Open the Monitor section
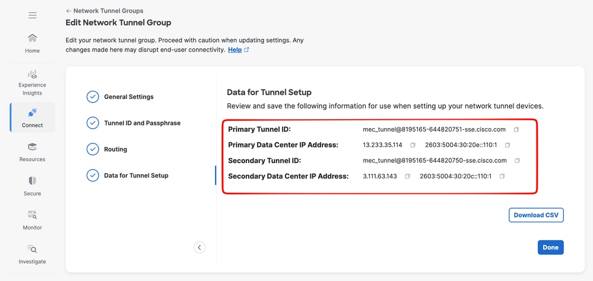593x281 pixels. 33,219
